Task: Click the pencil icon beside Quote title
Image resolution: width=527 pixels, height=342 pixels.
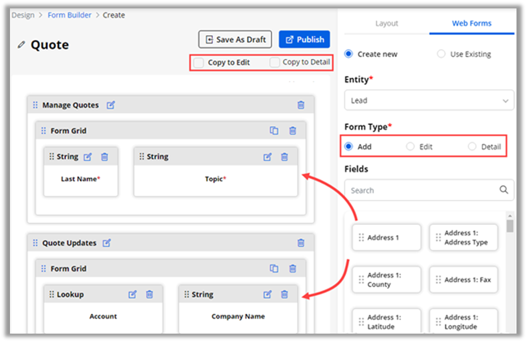Action: coord(21,45)
